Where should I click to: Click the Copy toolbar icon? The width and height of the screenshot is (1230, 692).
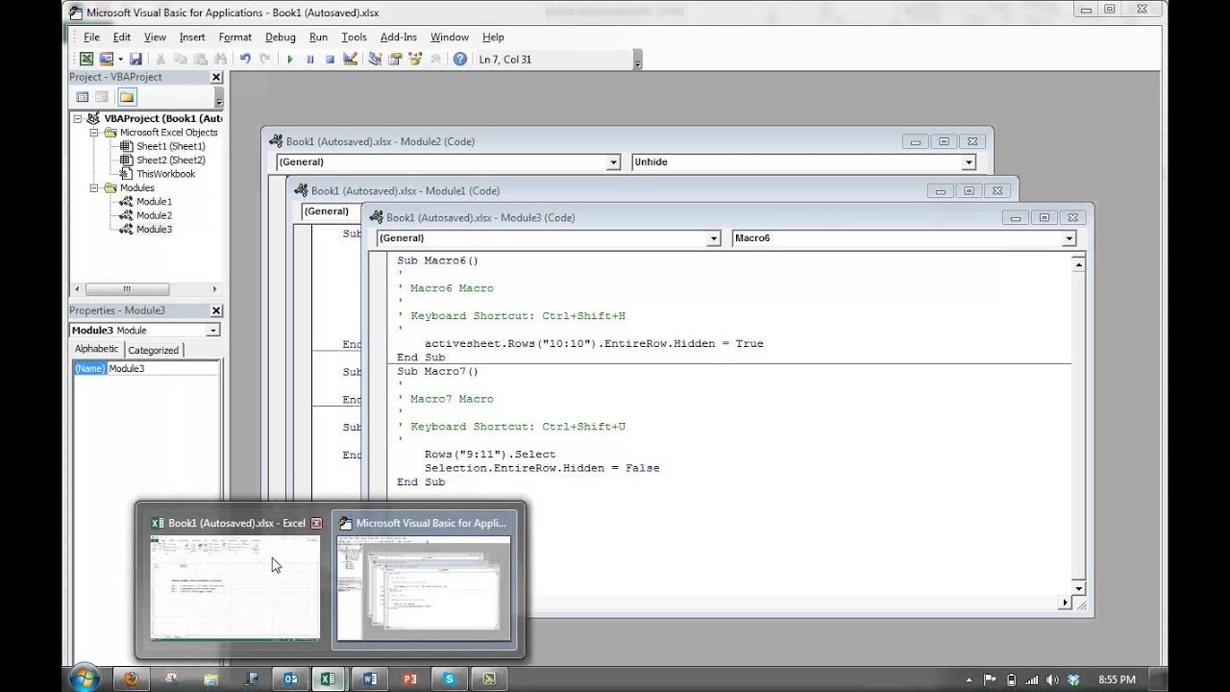pos(180,60)
